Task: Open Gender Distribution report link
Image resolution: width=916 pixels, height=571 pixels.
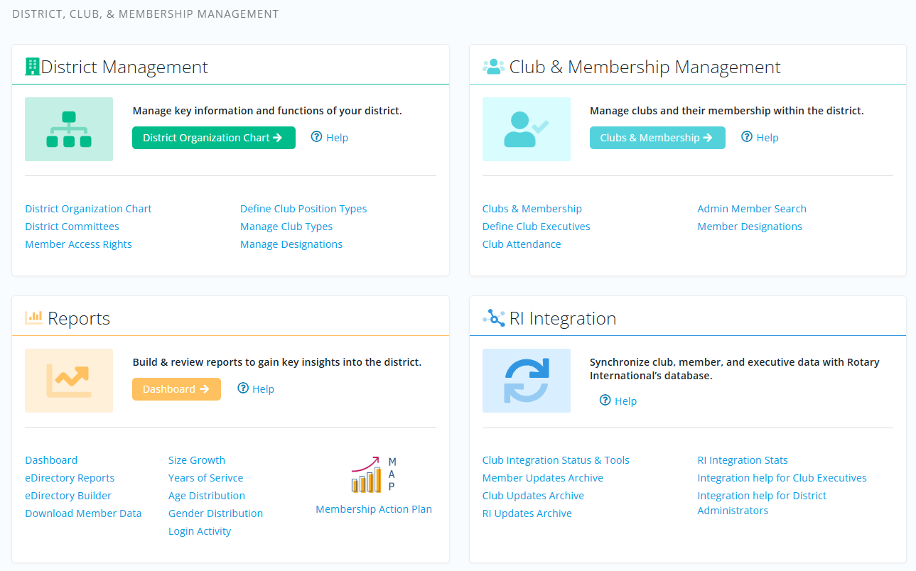Action: tap(215, 513)
